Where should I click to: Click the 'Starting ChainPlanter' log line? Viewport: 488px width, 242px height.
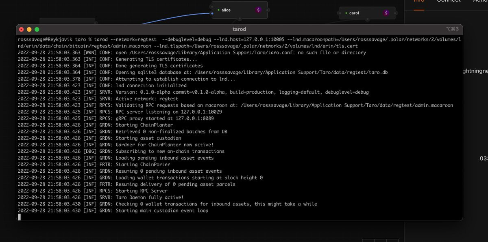(96, 125)
